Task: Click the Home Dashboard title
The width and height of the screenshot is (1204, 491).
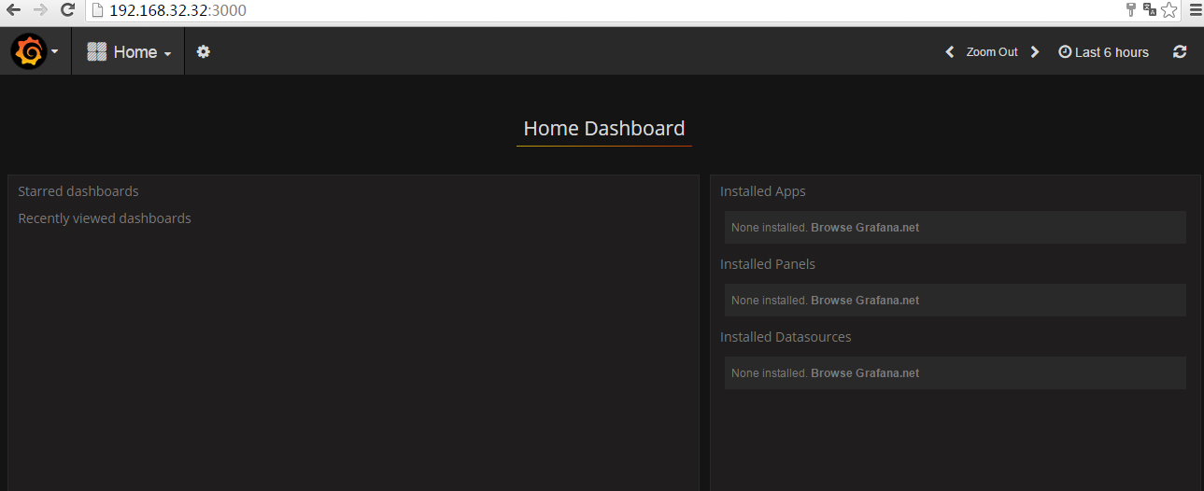Action: (604, 129)
